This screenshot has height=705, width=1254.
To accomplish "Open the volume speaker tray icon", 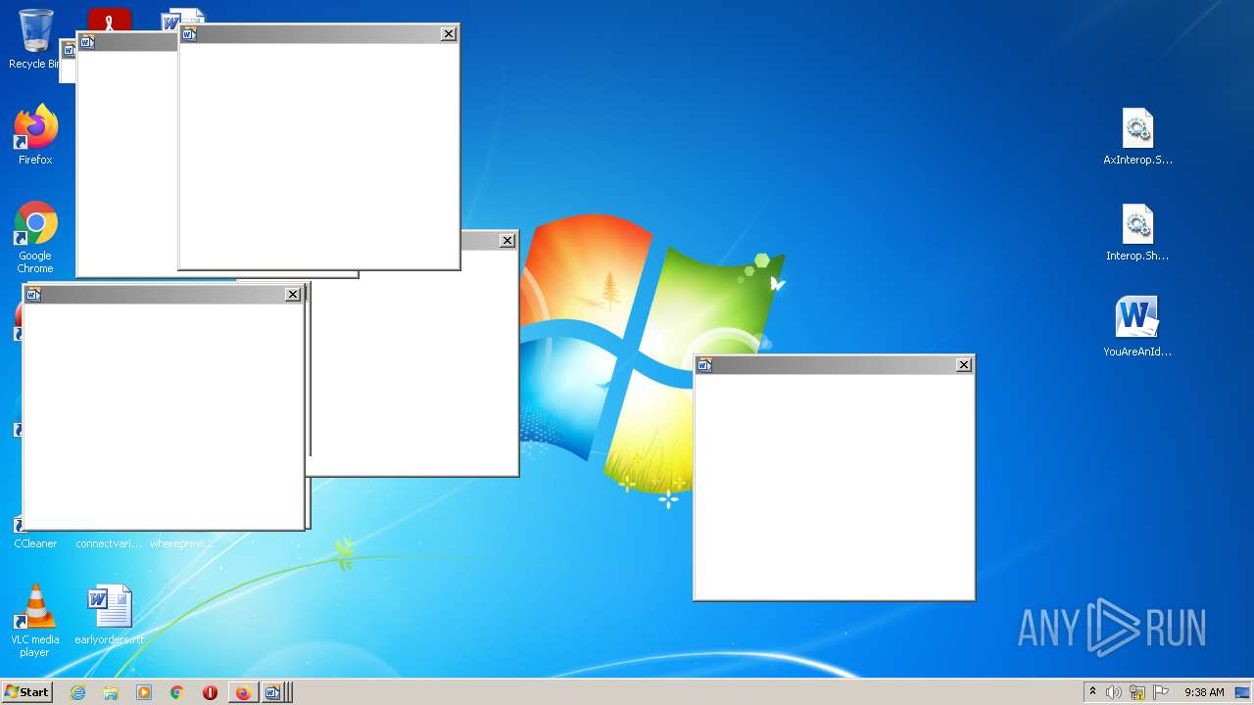I will tap(1114, 692).
